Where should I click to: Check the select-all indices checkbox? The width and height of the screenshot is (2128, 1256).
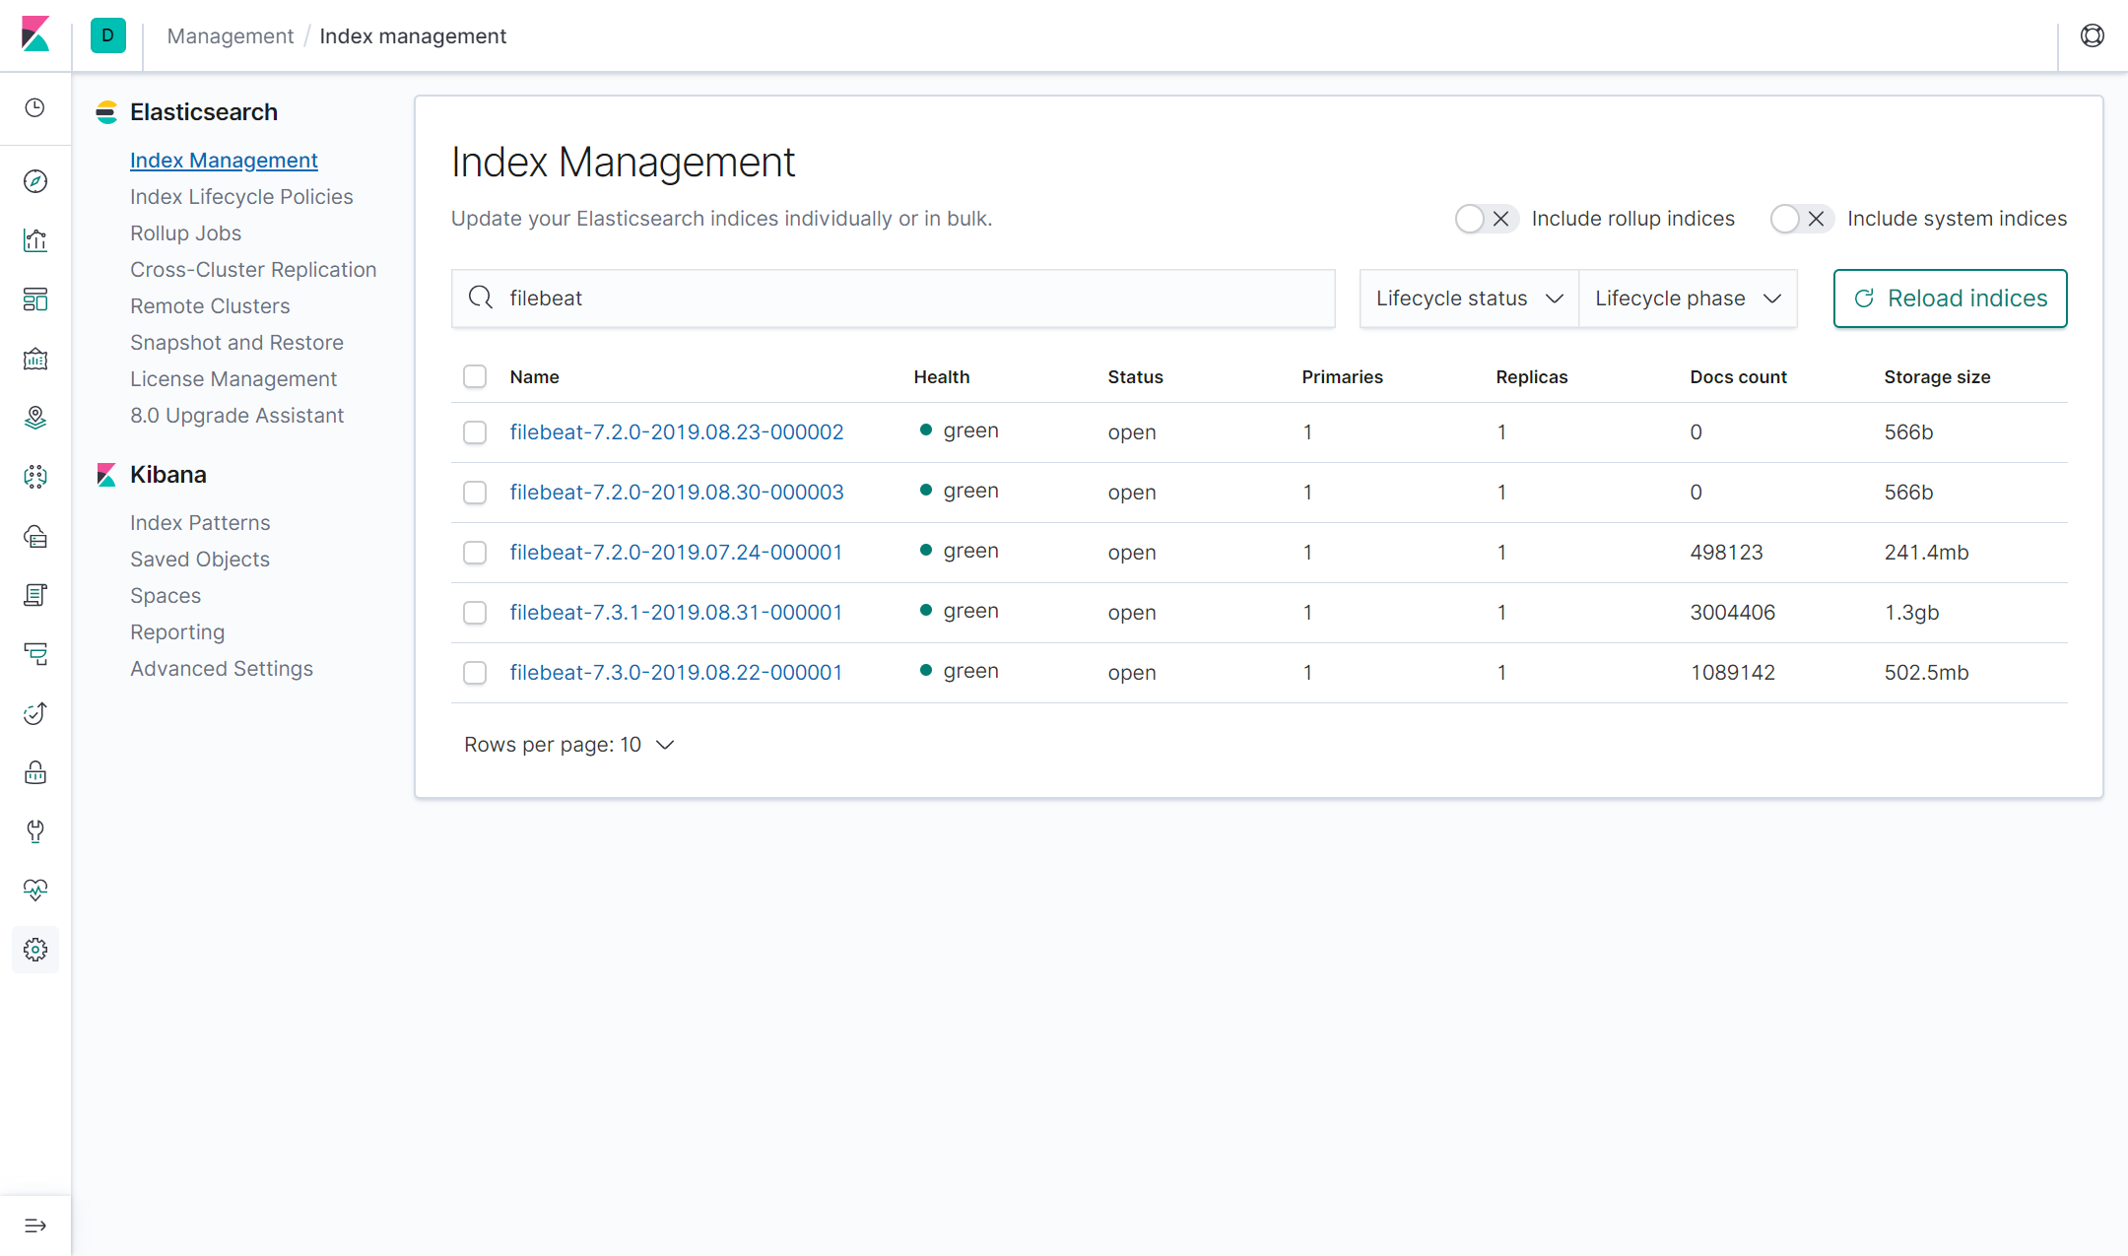tap(475, 376)
